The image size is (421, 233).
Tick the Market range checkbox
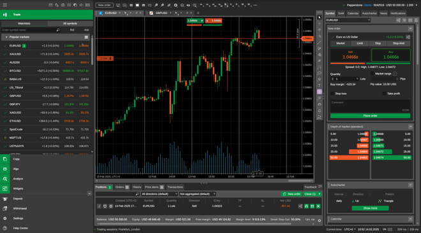point(372,73)
